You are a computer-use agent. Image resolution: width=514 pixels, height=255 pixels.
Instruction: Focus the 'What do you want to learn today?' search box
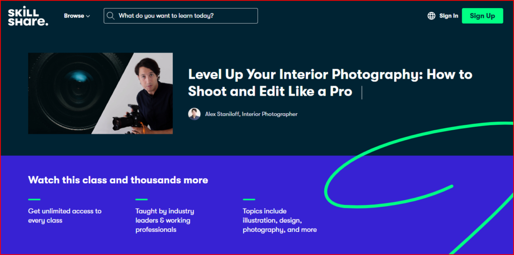(181, 16)
